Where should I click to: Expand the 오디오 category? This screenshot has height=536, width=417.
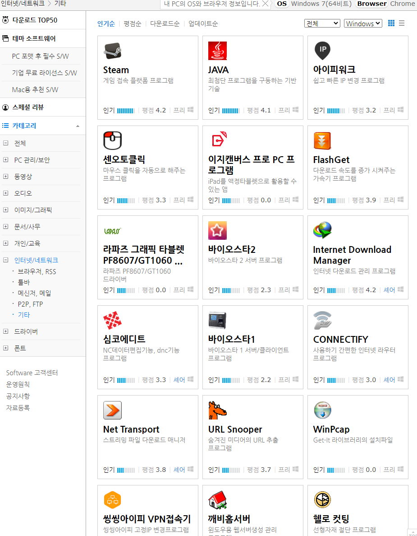[5, 193]
